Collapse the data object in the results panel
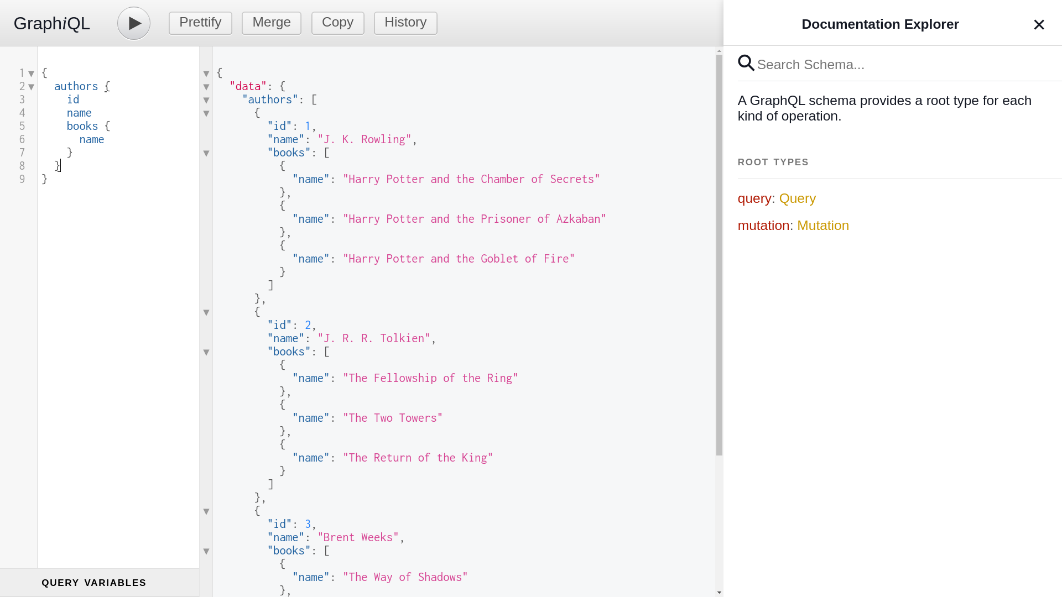Viewport: 1062px width, 597px height. click(206, 87)
